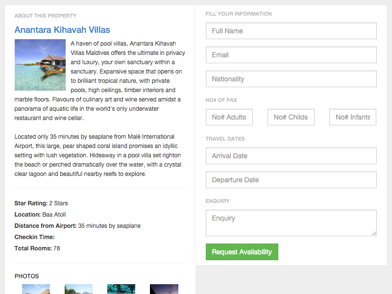Click the 'Total Rooms: 78' text
Image resolution: width=392 pixels, height=294 pixels.
37,248
